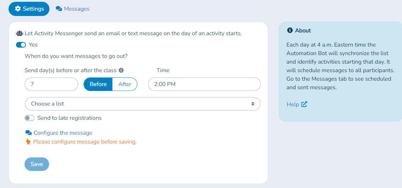The width and height of the screenshot is (402, 188).
Task: Click the robot icon before Activity Messenger text
Action: click(20, 33)
